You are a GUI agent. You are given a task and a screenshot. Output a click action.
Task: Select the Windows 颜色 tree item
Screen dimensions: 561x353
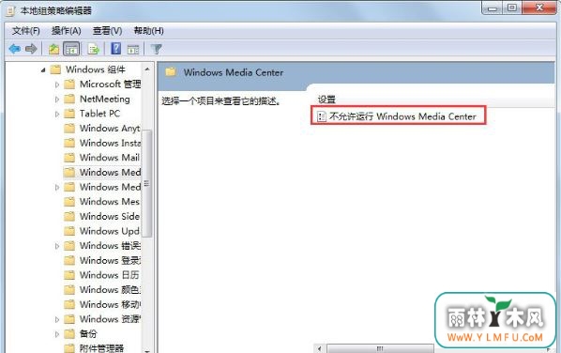110,290
